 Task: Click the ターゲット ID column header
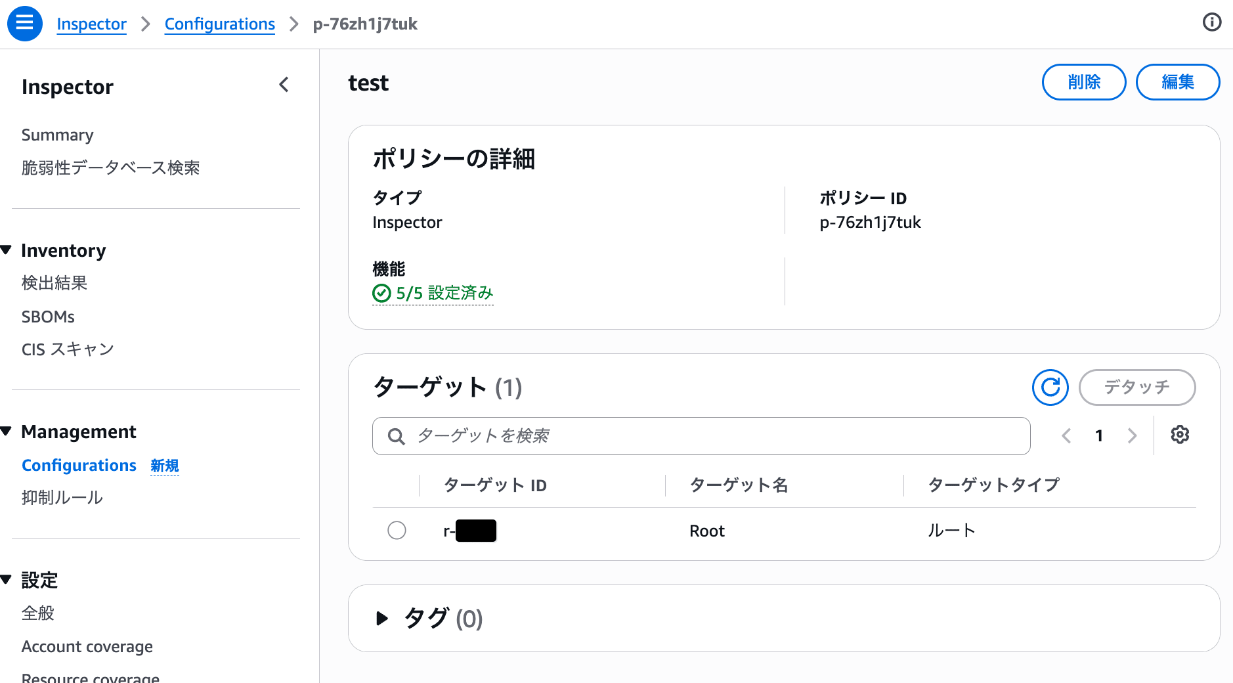click(x=495, y=485)
